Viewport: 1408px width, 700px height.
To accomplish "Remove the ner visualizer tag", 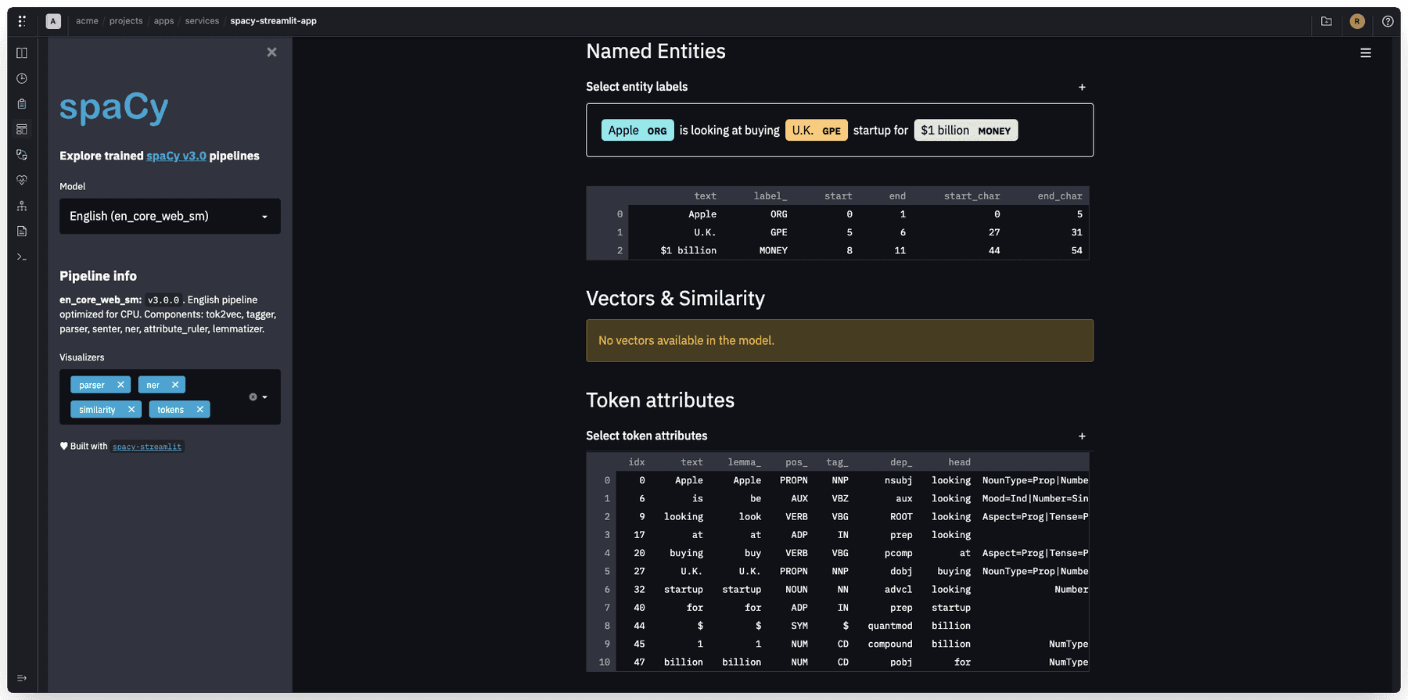I will pyautogui.click(x=175, y=385).
